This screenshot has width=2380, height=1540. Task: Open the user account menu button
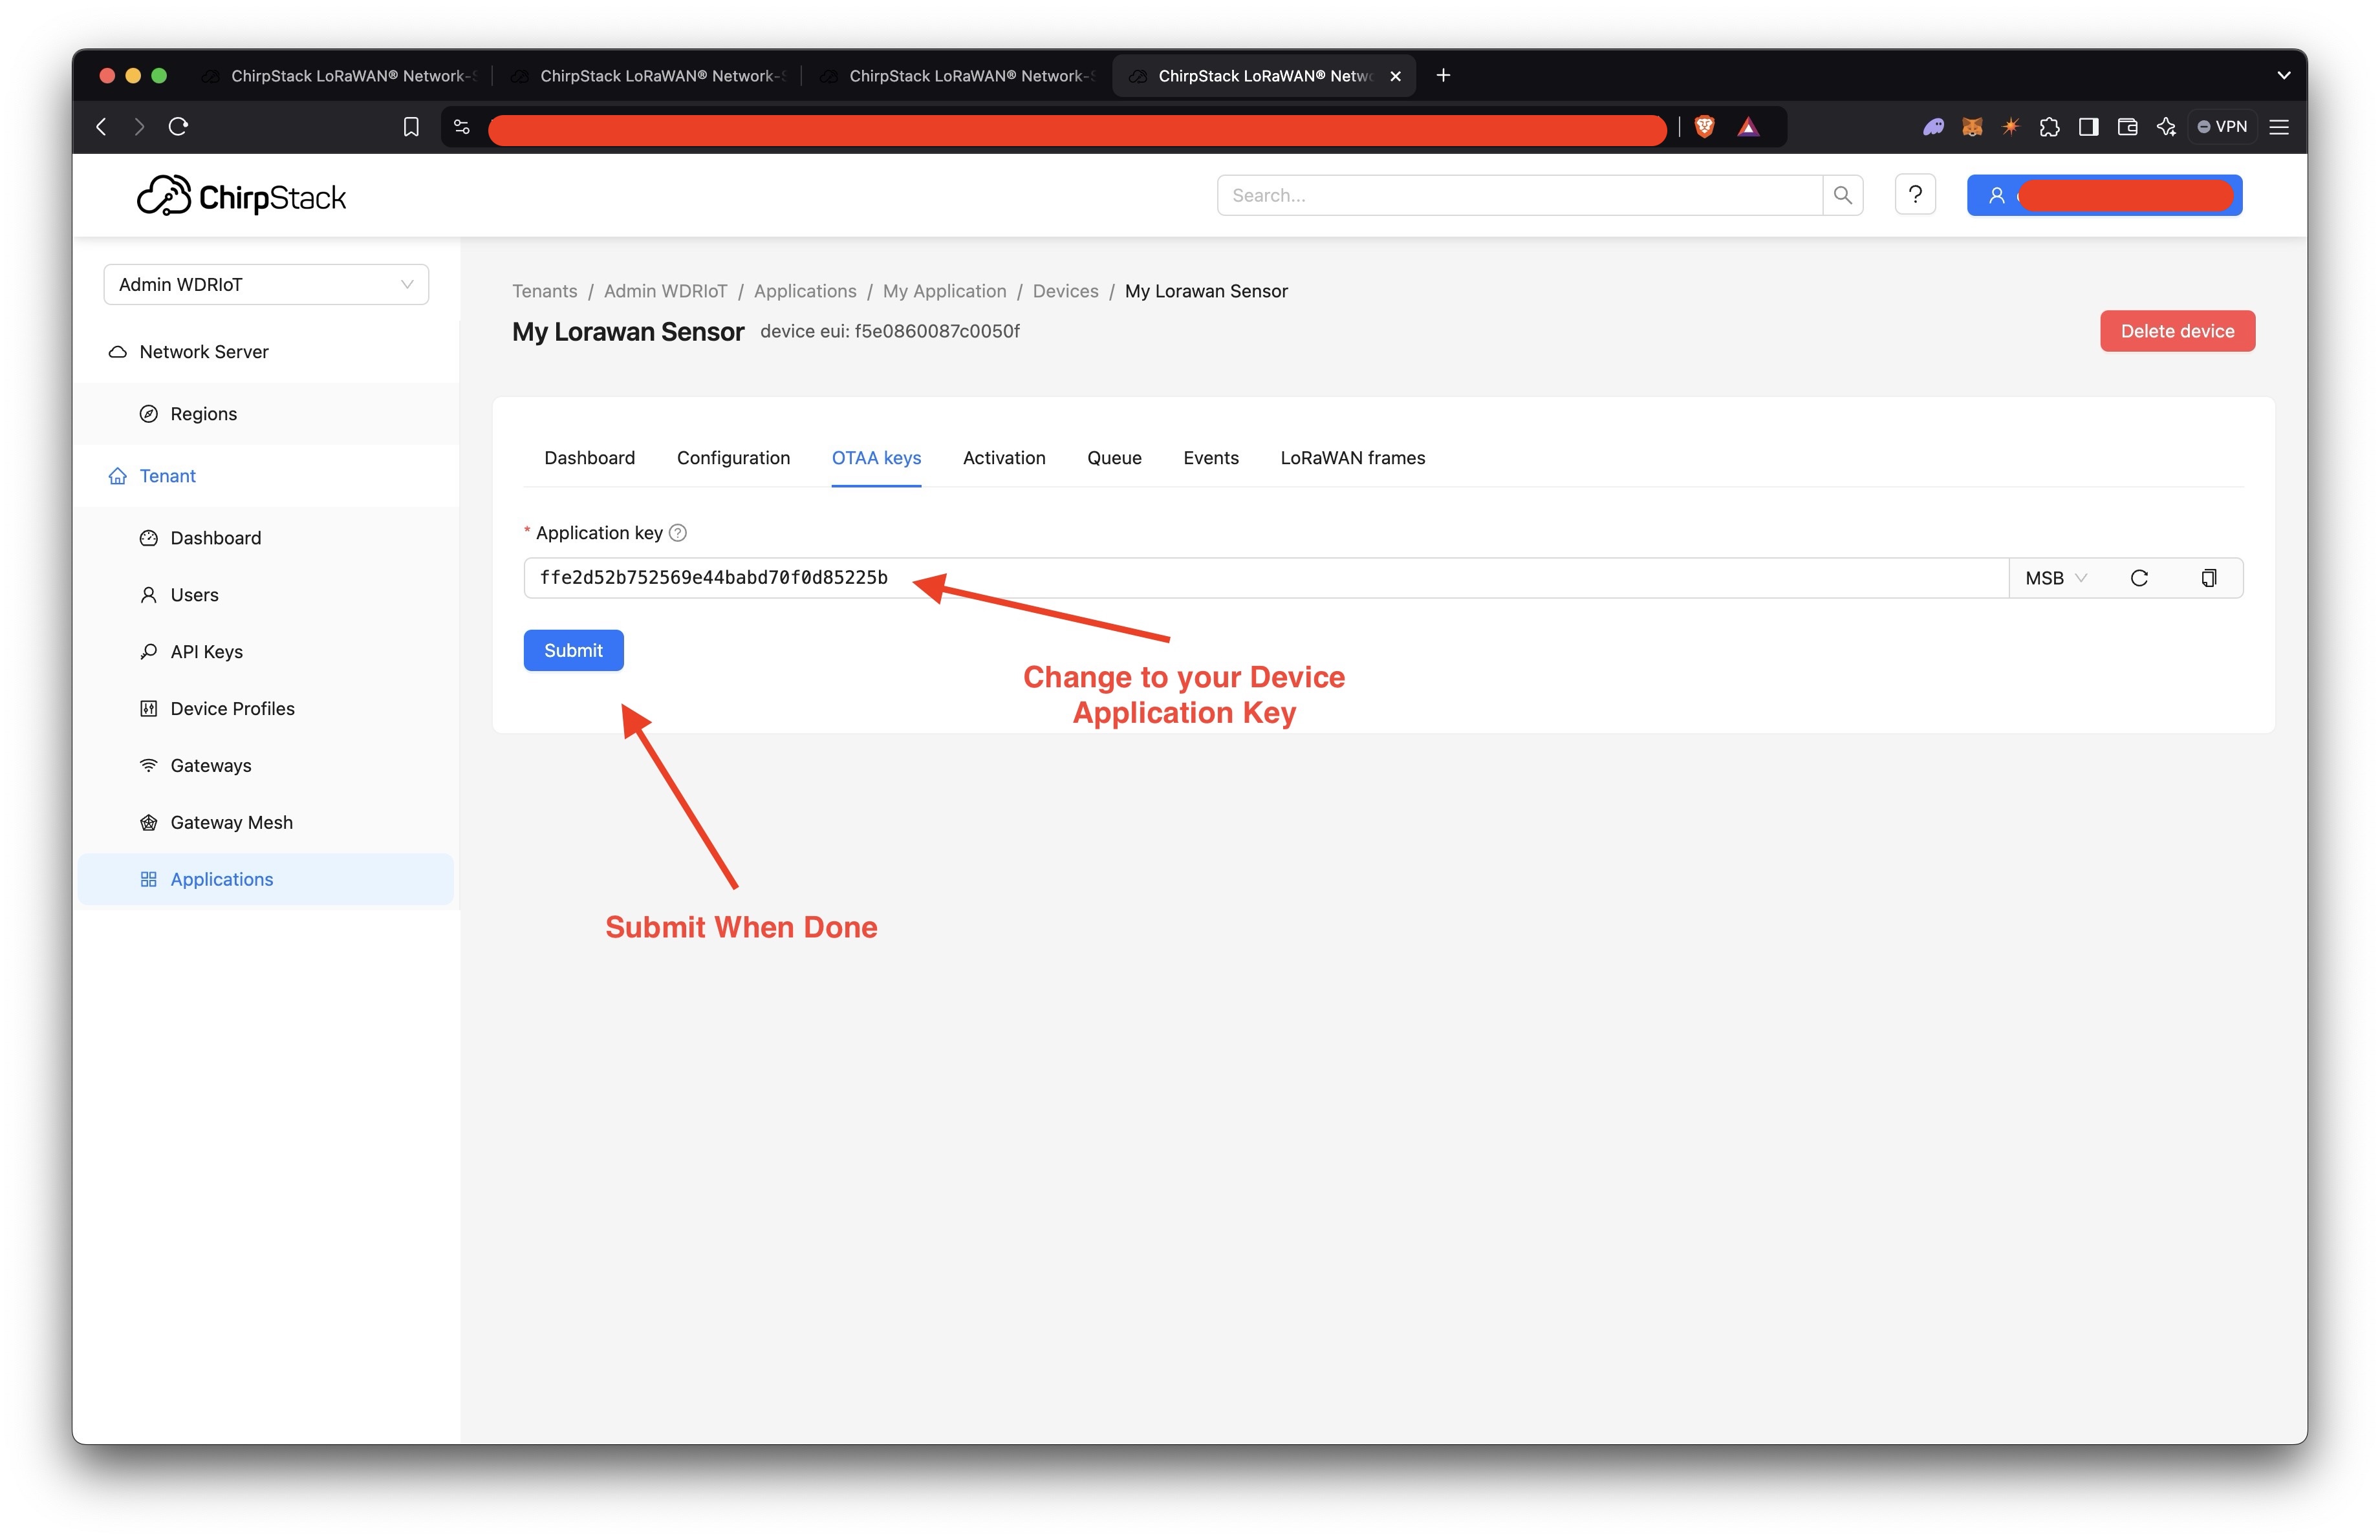tap(2104, 195)
